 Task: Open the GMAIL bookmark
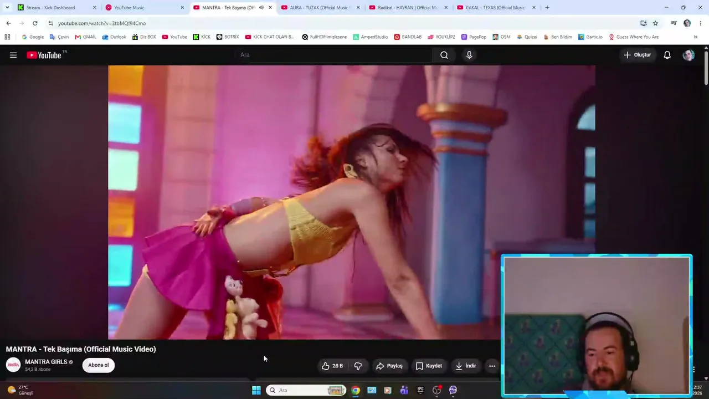85,37
